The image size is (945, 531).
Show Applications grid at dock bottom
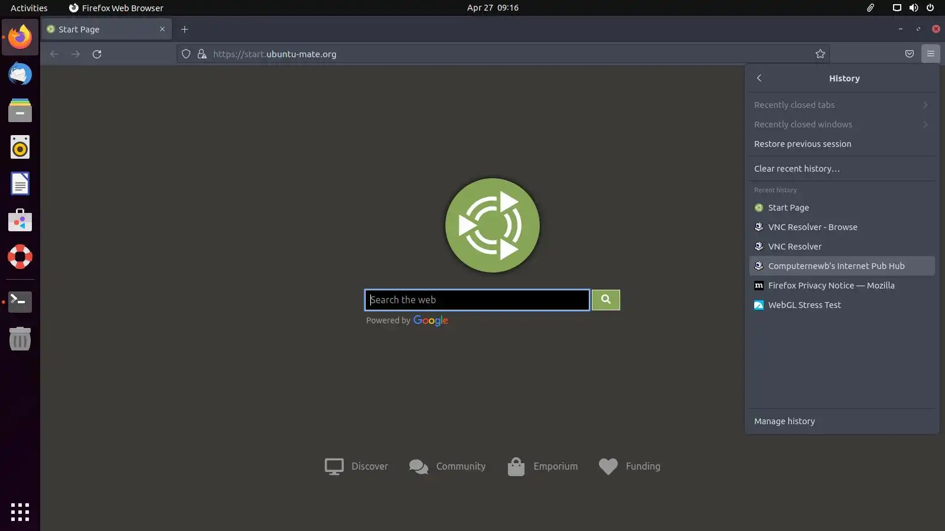tap(20, 512)
